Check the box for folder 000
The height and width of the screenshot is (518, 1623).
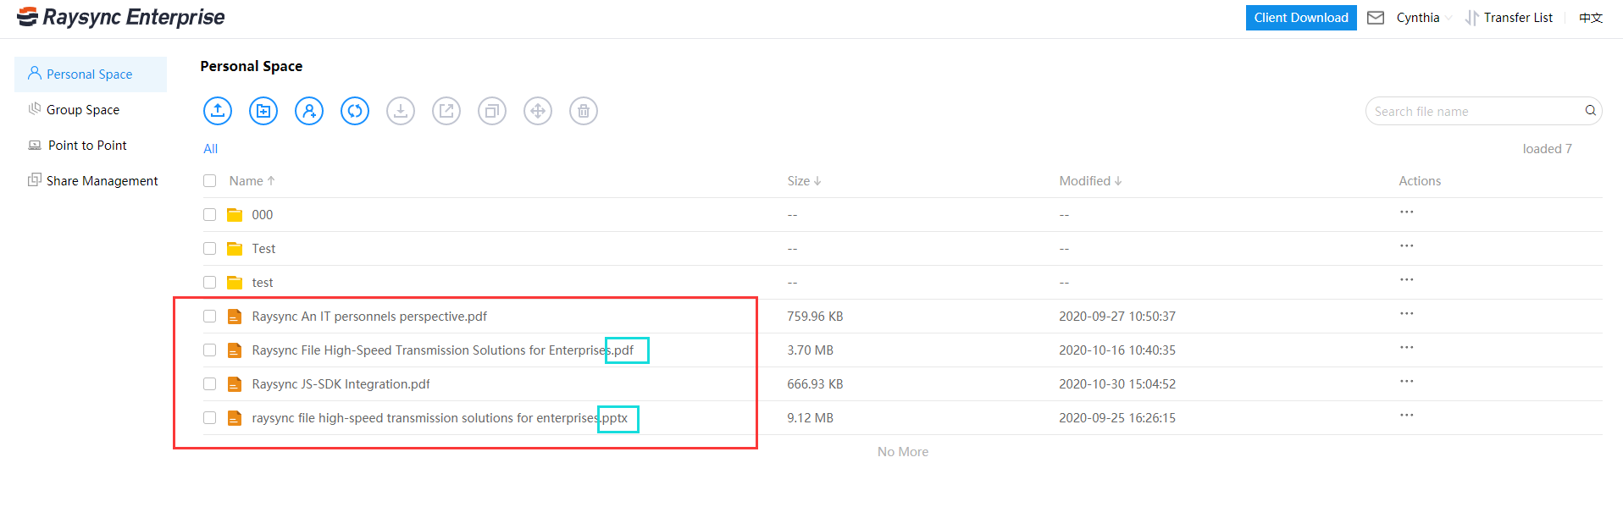(x=209, y=215)
